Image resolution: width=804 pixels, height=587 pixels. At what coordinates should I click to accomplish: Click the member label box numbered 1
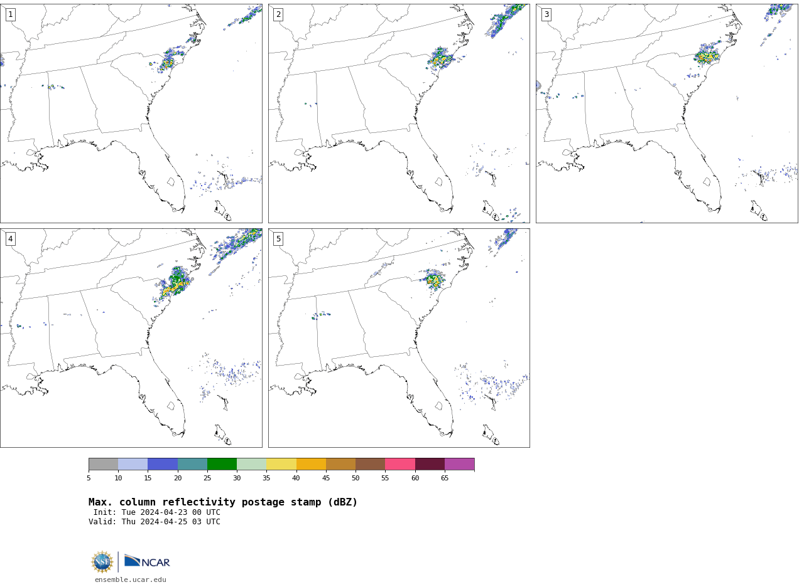10,14
